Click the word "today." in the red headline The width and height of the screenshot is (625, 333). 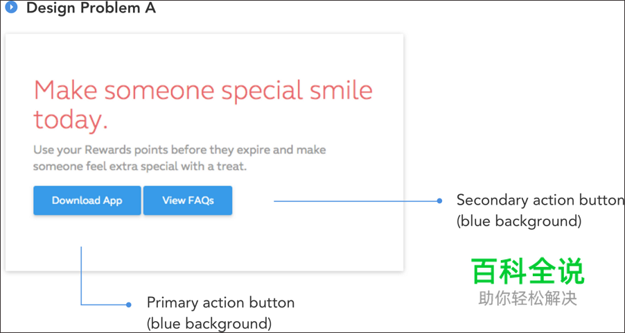(71, 120)
